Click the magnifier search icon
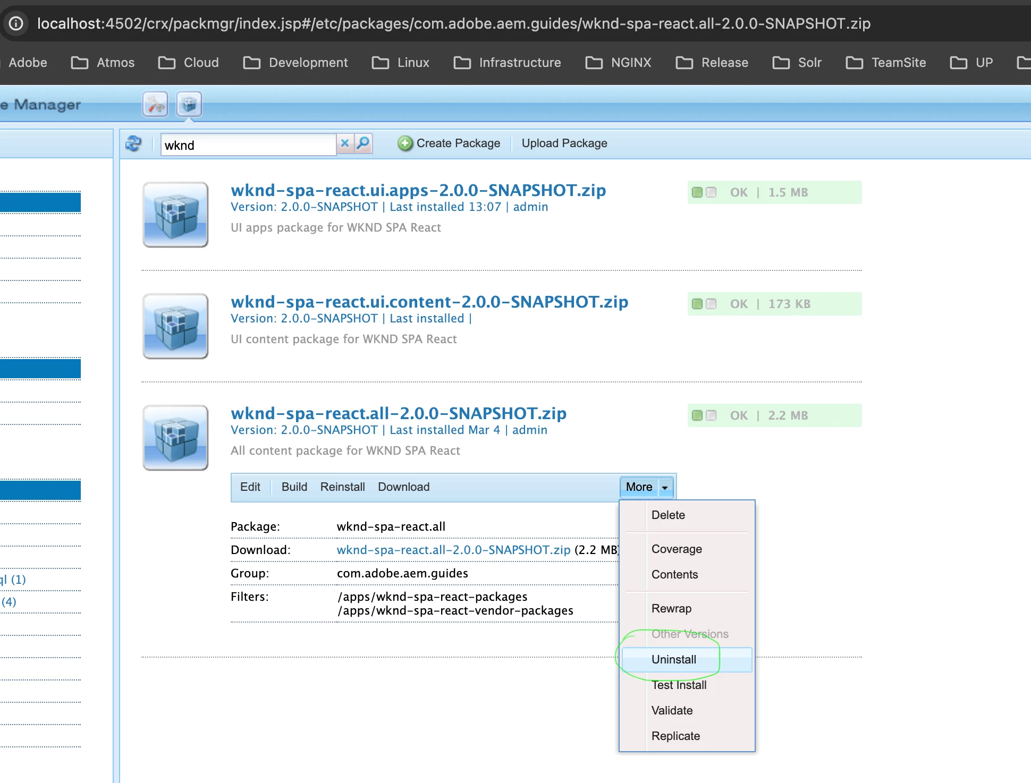 click(363, 143)
